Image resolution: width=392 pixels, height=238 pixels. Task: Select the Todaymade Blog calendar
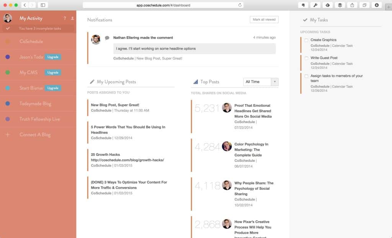35,103
